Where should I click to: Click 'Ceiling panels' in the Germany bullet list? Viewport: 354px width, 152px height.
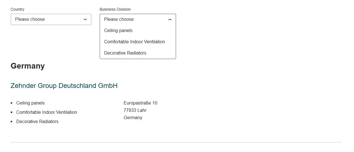point(31,103)
